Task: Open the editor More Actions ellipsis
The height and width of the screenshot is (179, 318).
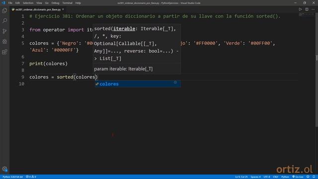Action: (x=313, y=9)
